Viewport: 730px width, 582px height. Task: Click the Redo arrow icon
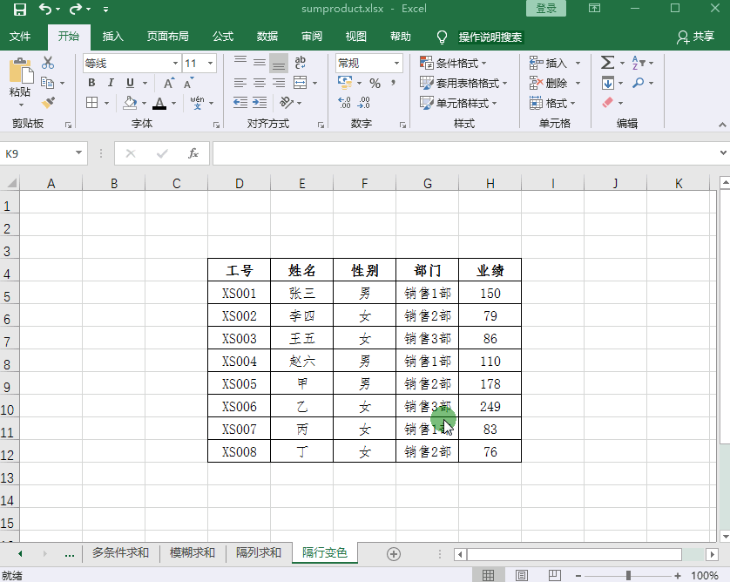[x=76, y=9]
